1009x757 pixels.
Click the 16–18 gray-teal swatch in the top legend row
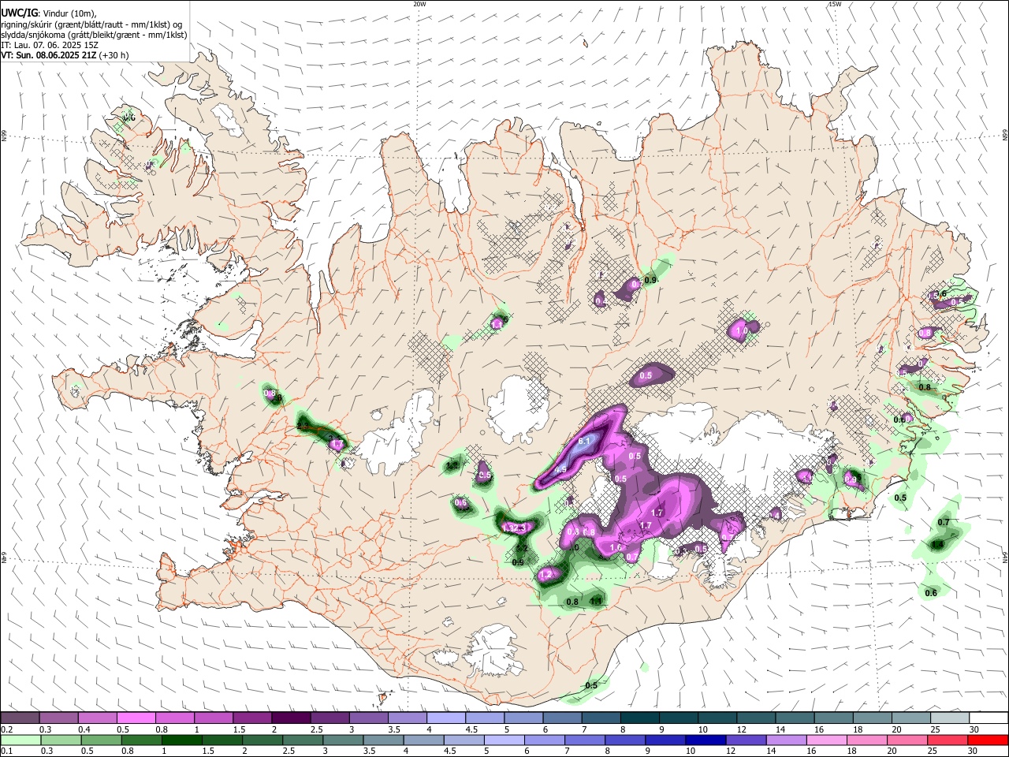tap(833, 718)
